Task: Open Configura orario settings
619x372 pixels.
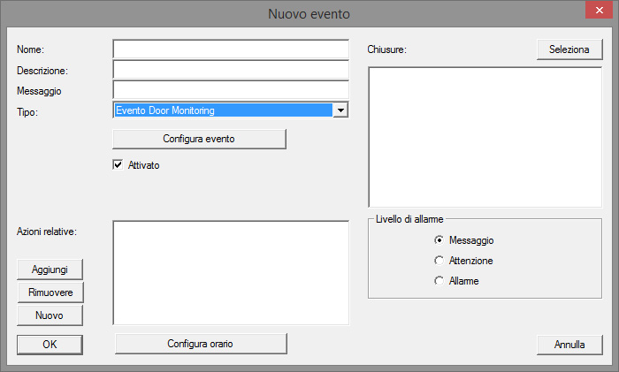Action: pos(201,343)
